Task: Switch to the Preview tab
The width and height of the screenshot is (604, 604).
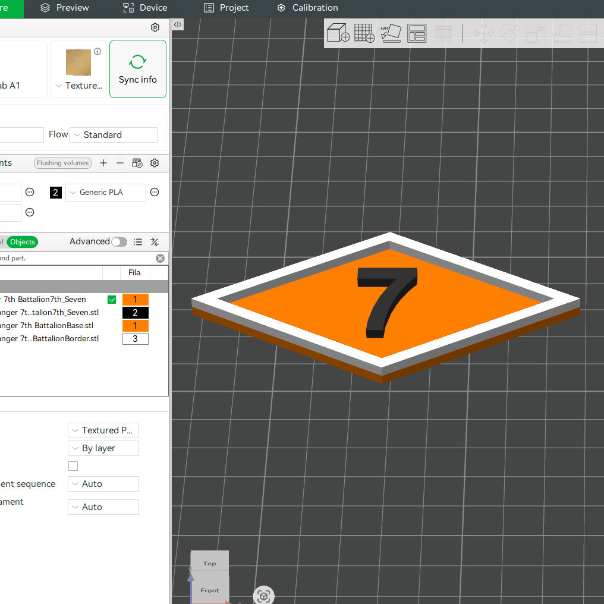Action: tap(65, 8)
